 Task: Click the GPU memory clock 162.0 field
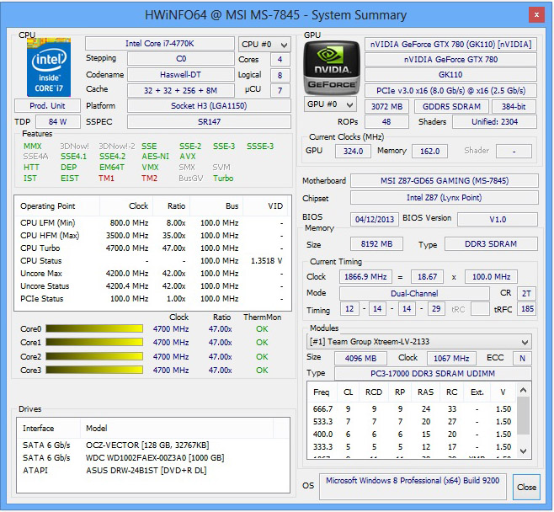429,152
